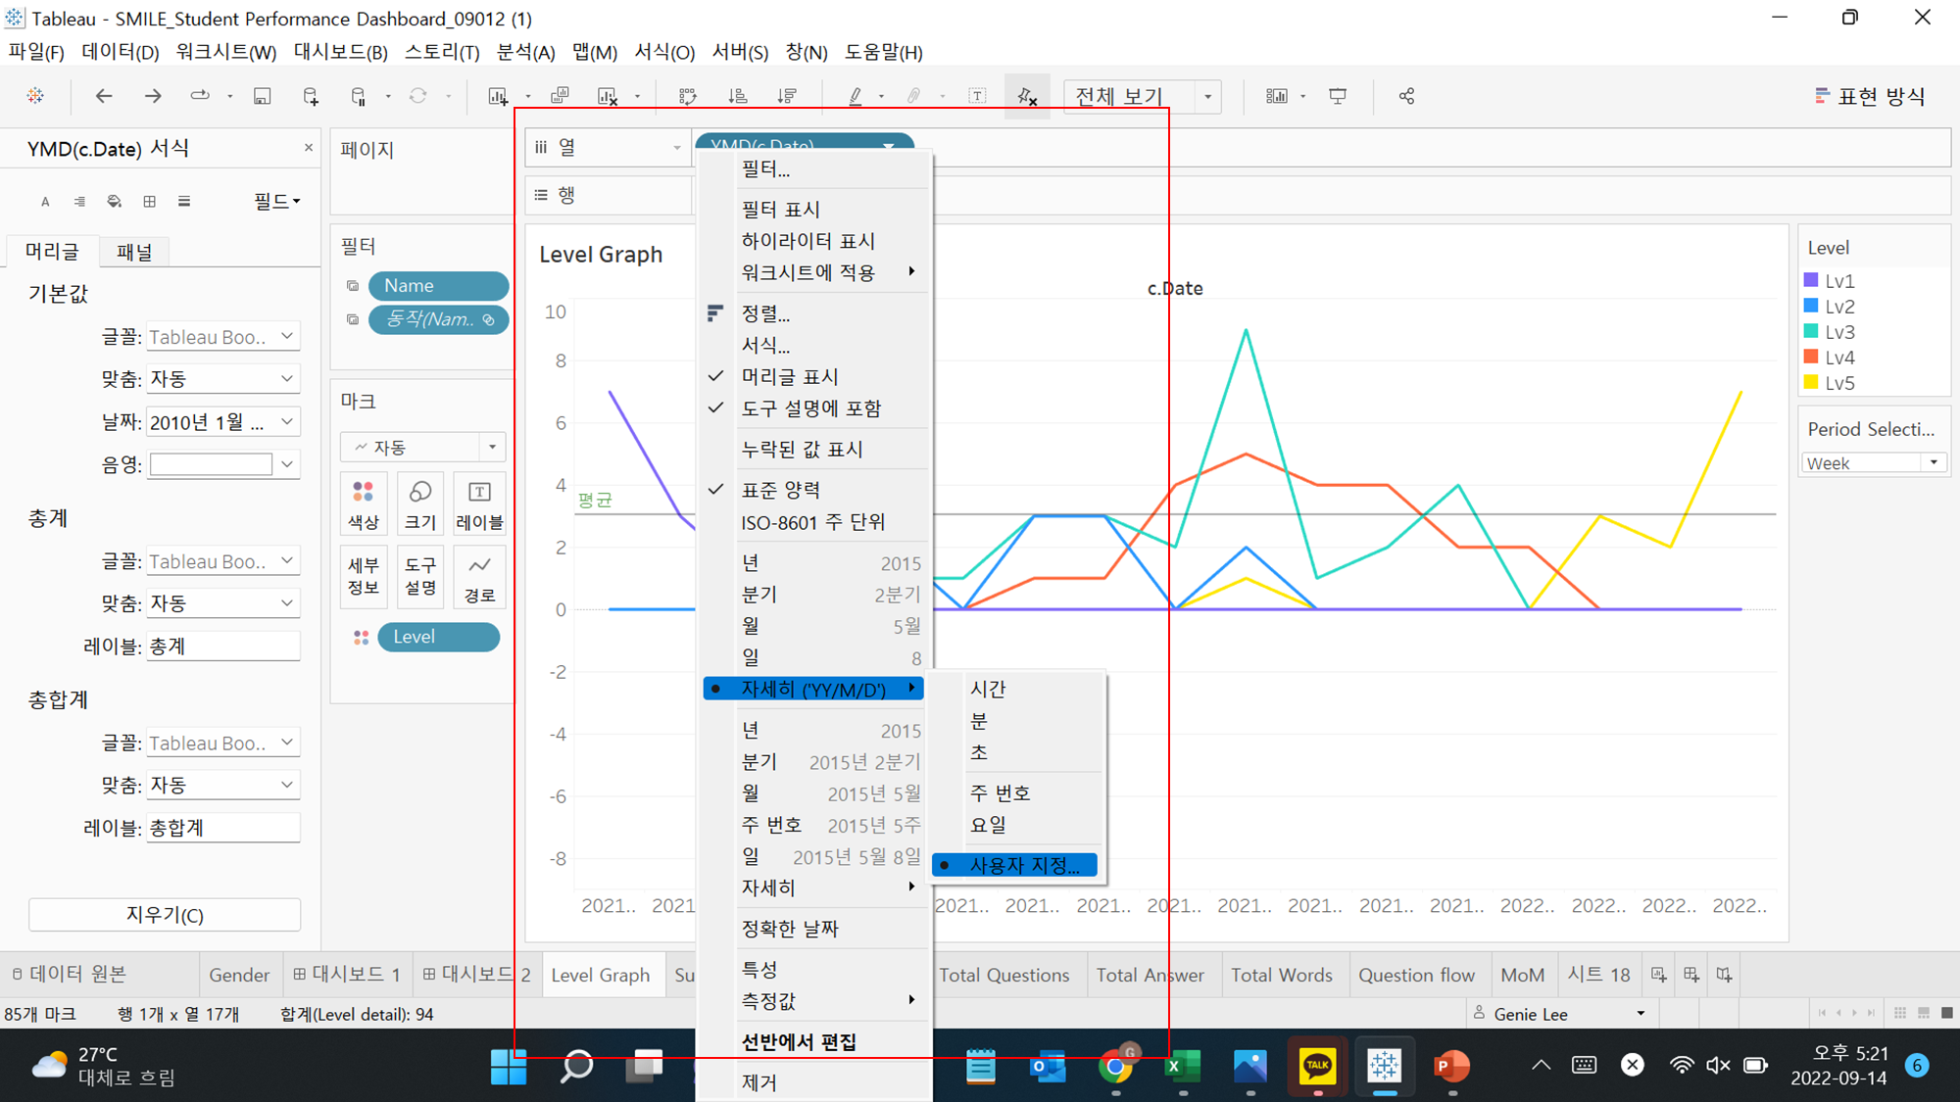Viewport: 1960px width, 1102px height.
Task: Open the font formatting icon in format pane
Action: coord(45,202)
